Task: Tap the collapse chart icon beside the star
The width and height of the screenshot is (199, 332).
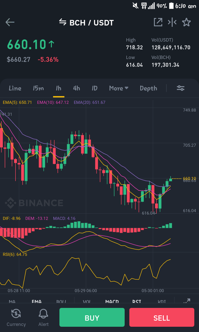Action: pyautogui.click(x=172, y=22)
